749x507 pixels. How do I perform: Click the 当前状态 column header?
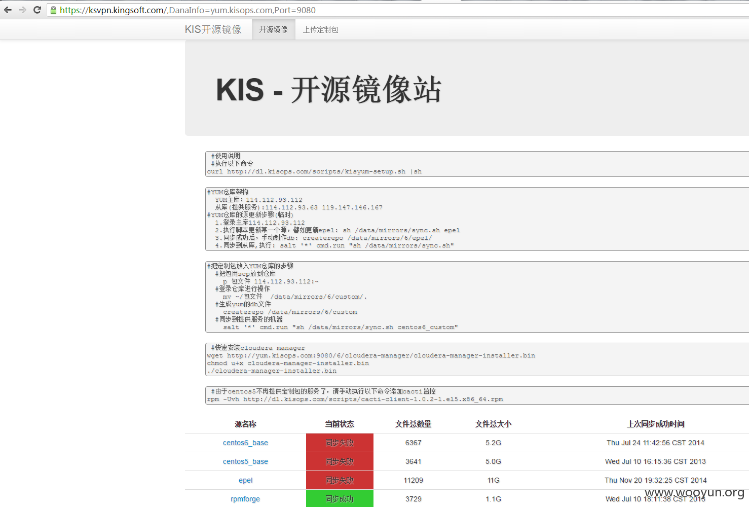[x=340, y=424]
